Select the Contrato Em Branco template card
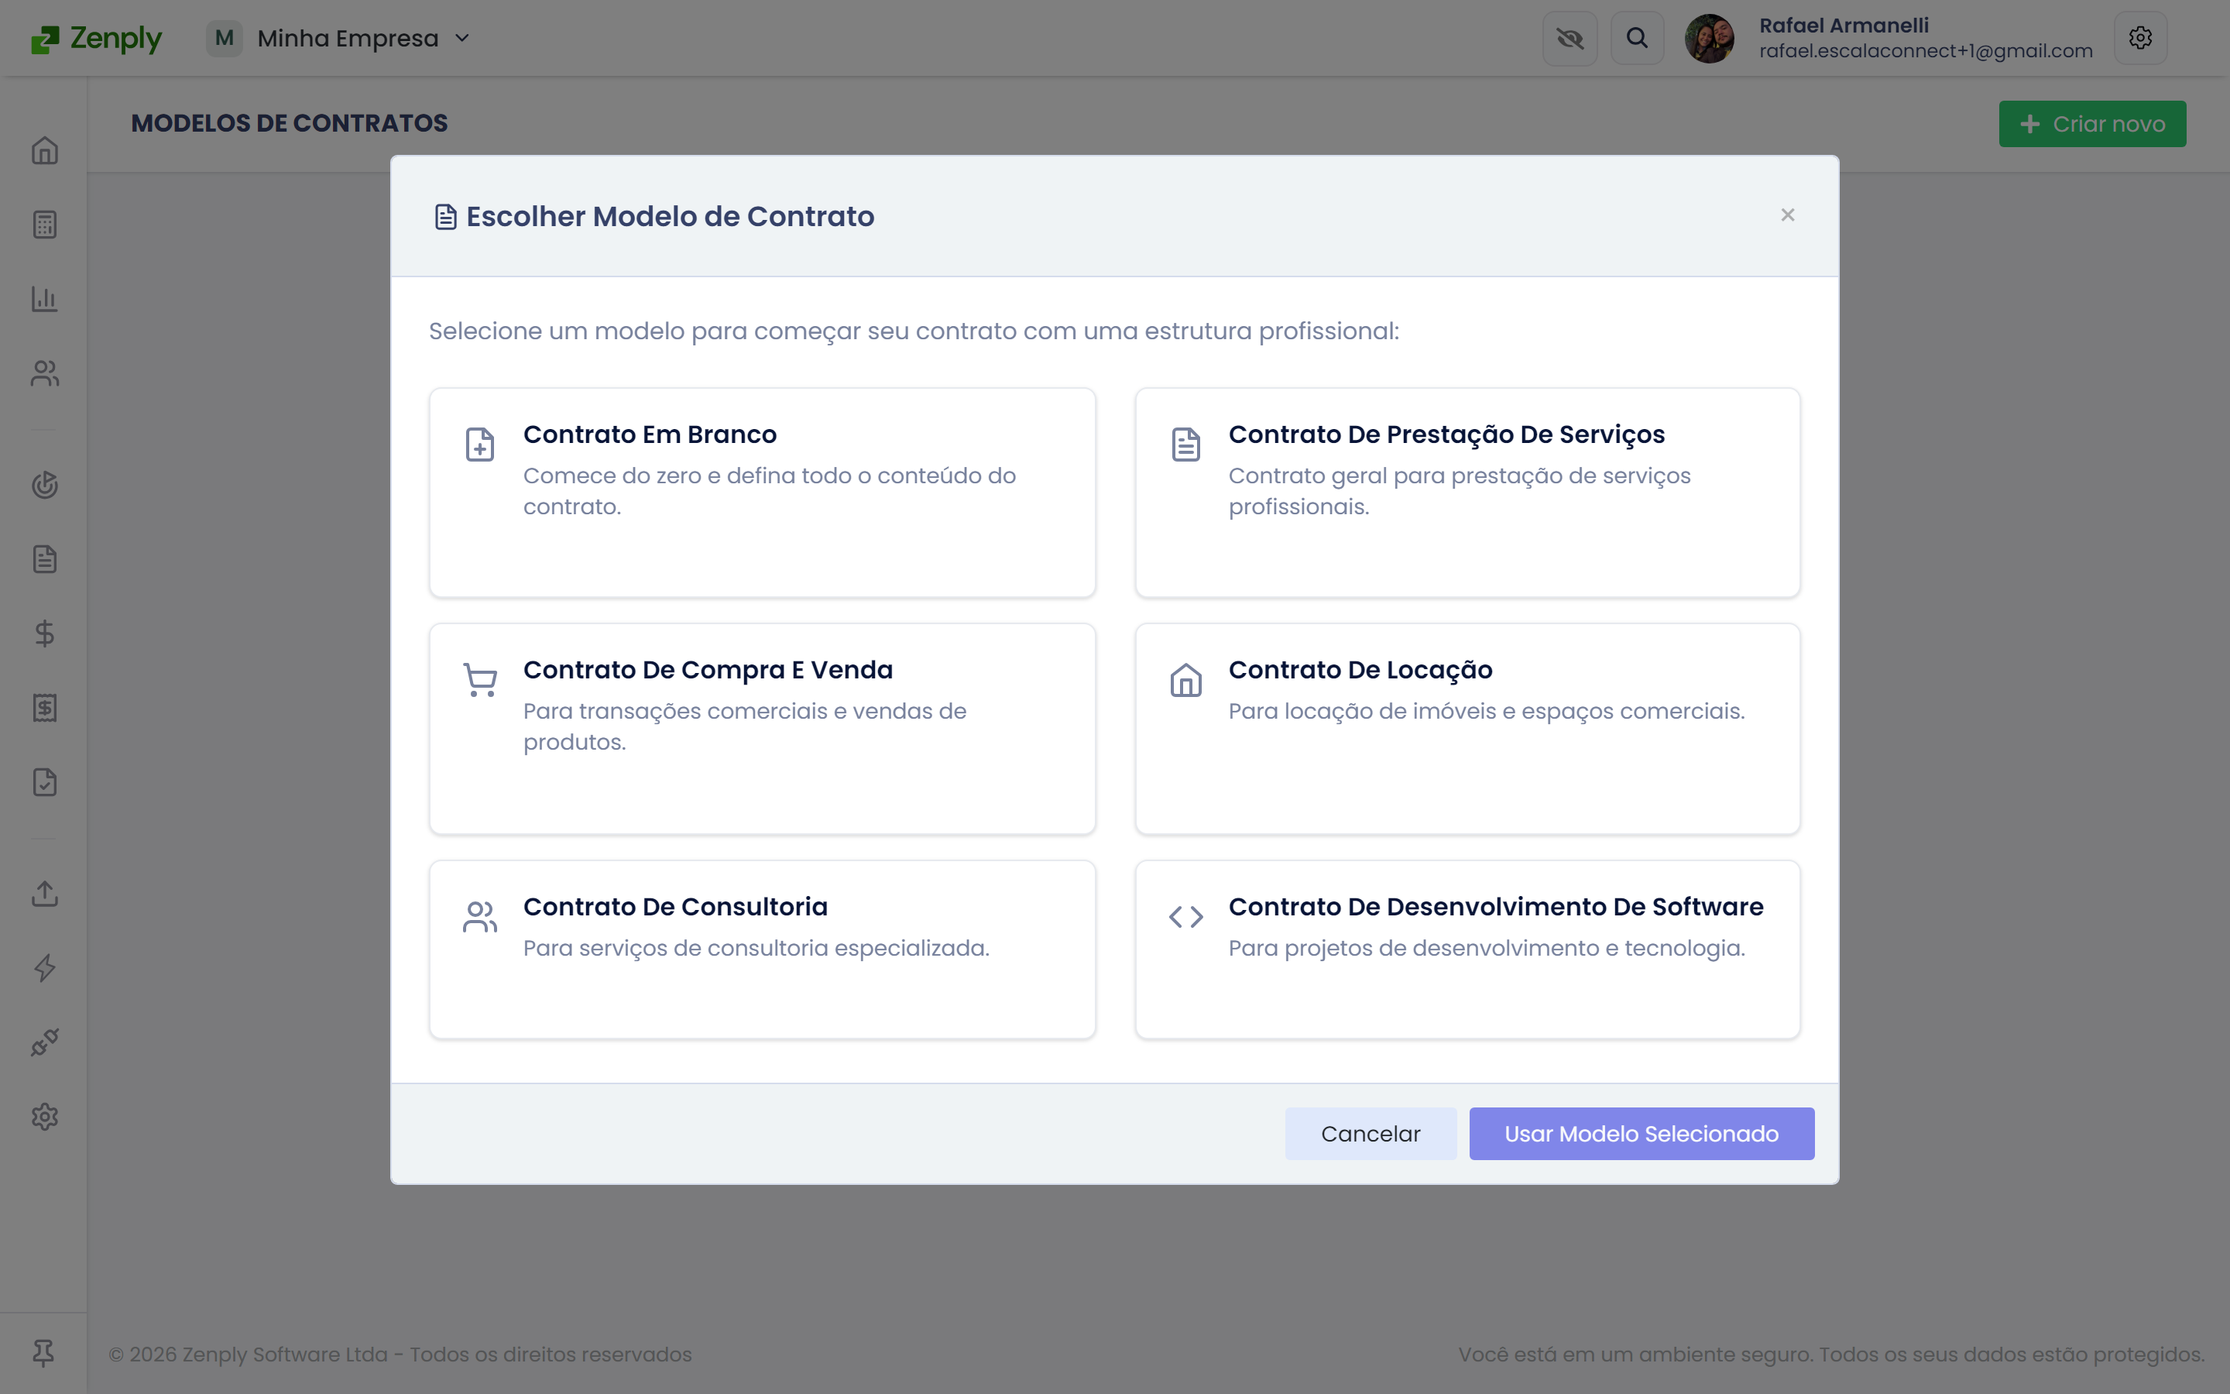Viewport: 2230px width, 1394px height. point(762,493)
